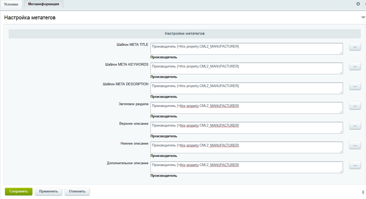Click Производитель preview under META TITLE field

[164, 57]
